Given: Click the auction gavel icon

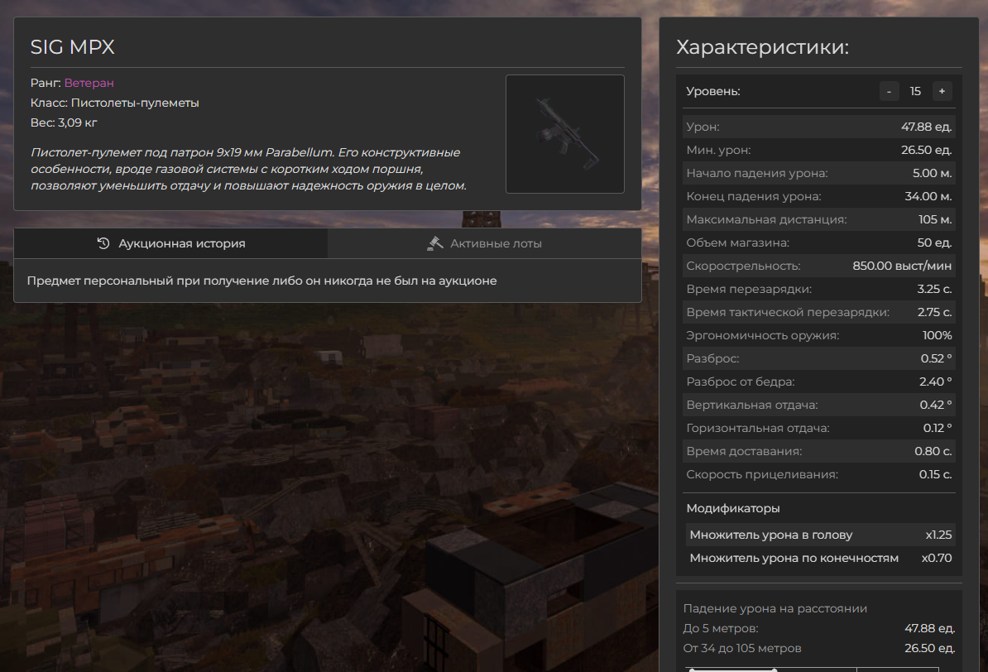Looking at the screenshot, I should (434, 243).
